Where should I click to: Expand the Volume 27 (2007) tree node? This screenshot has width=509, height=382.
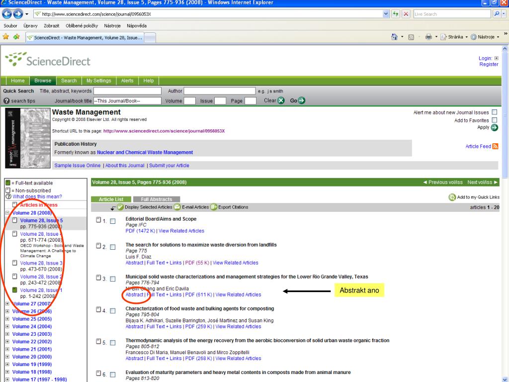(x=7, y=304)
